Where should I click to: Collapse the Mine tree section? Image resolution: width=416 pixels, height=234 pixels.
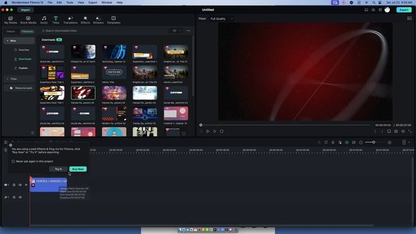[x=7, y=40]
